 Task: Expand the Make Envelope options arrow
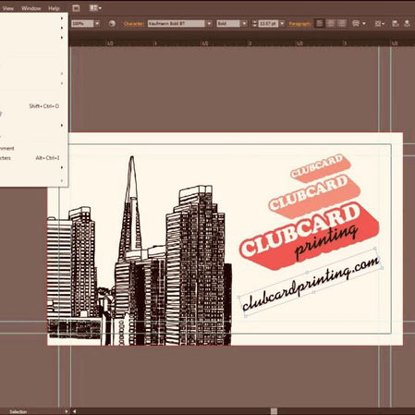point(364,24)
